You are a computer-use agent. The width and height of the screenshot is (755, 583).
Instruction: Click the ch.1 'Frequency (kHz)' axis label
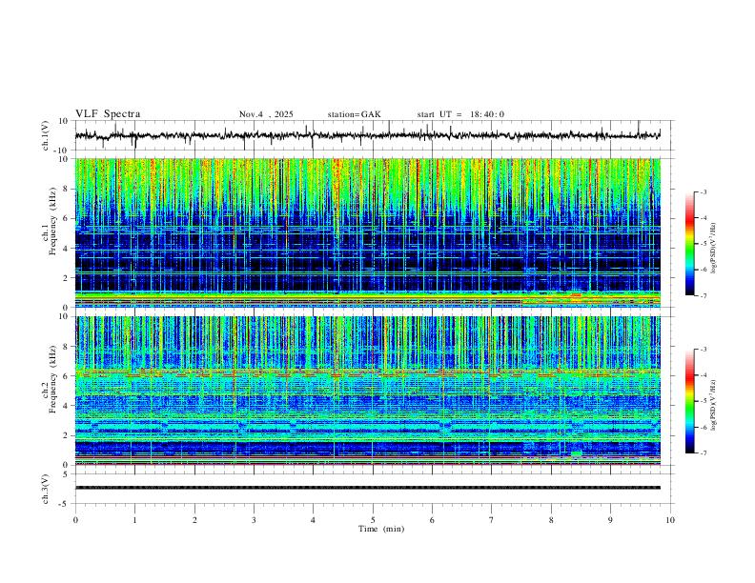(x=52, y=221)
